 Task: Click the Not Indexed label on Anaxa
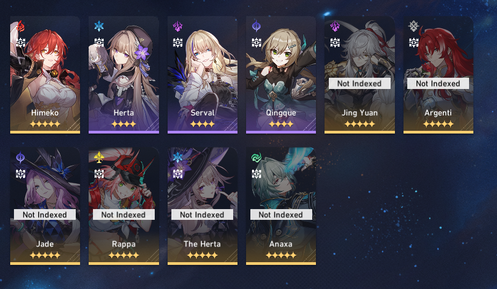pyautogui.click(x=281, y=214)
